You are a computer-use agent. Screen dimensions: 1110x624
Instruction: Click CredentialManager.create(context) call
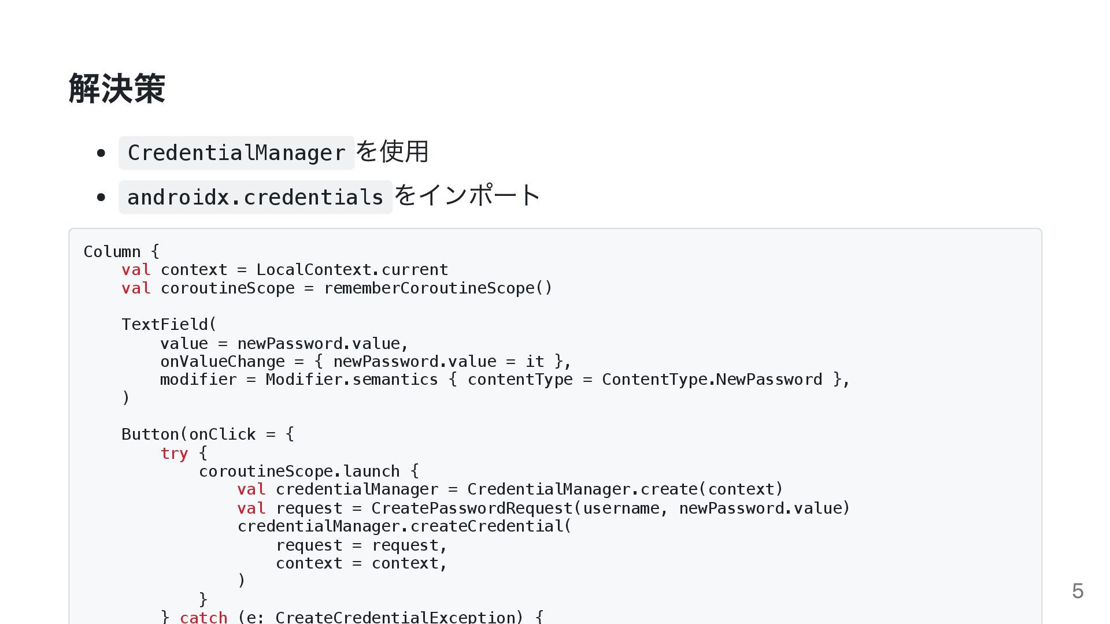pos(624,489)
